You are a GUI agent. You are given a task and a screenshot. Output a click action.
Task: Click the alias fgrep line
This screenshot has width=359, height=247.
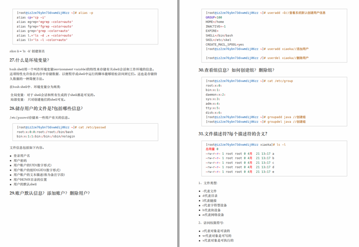click(x=45, y=27)
